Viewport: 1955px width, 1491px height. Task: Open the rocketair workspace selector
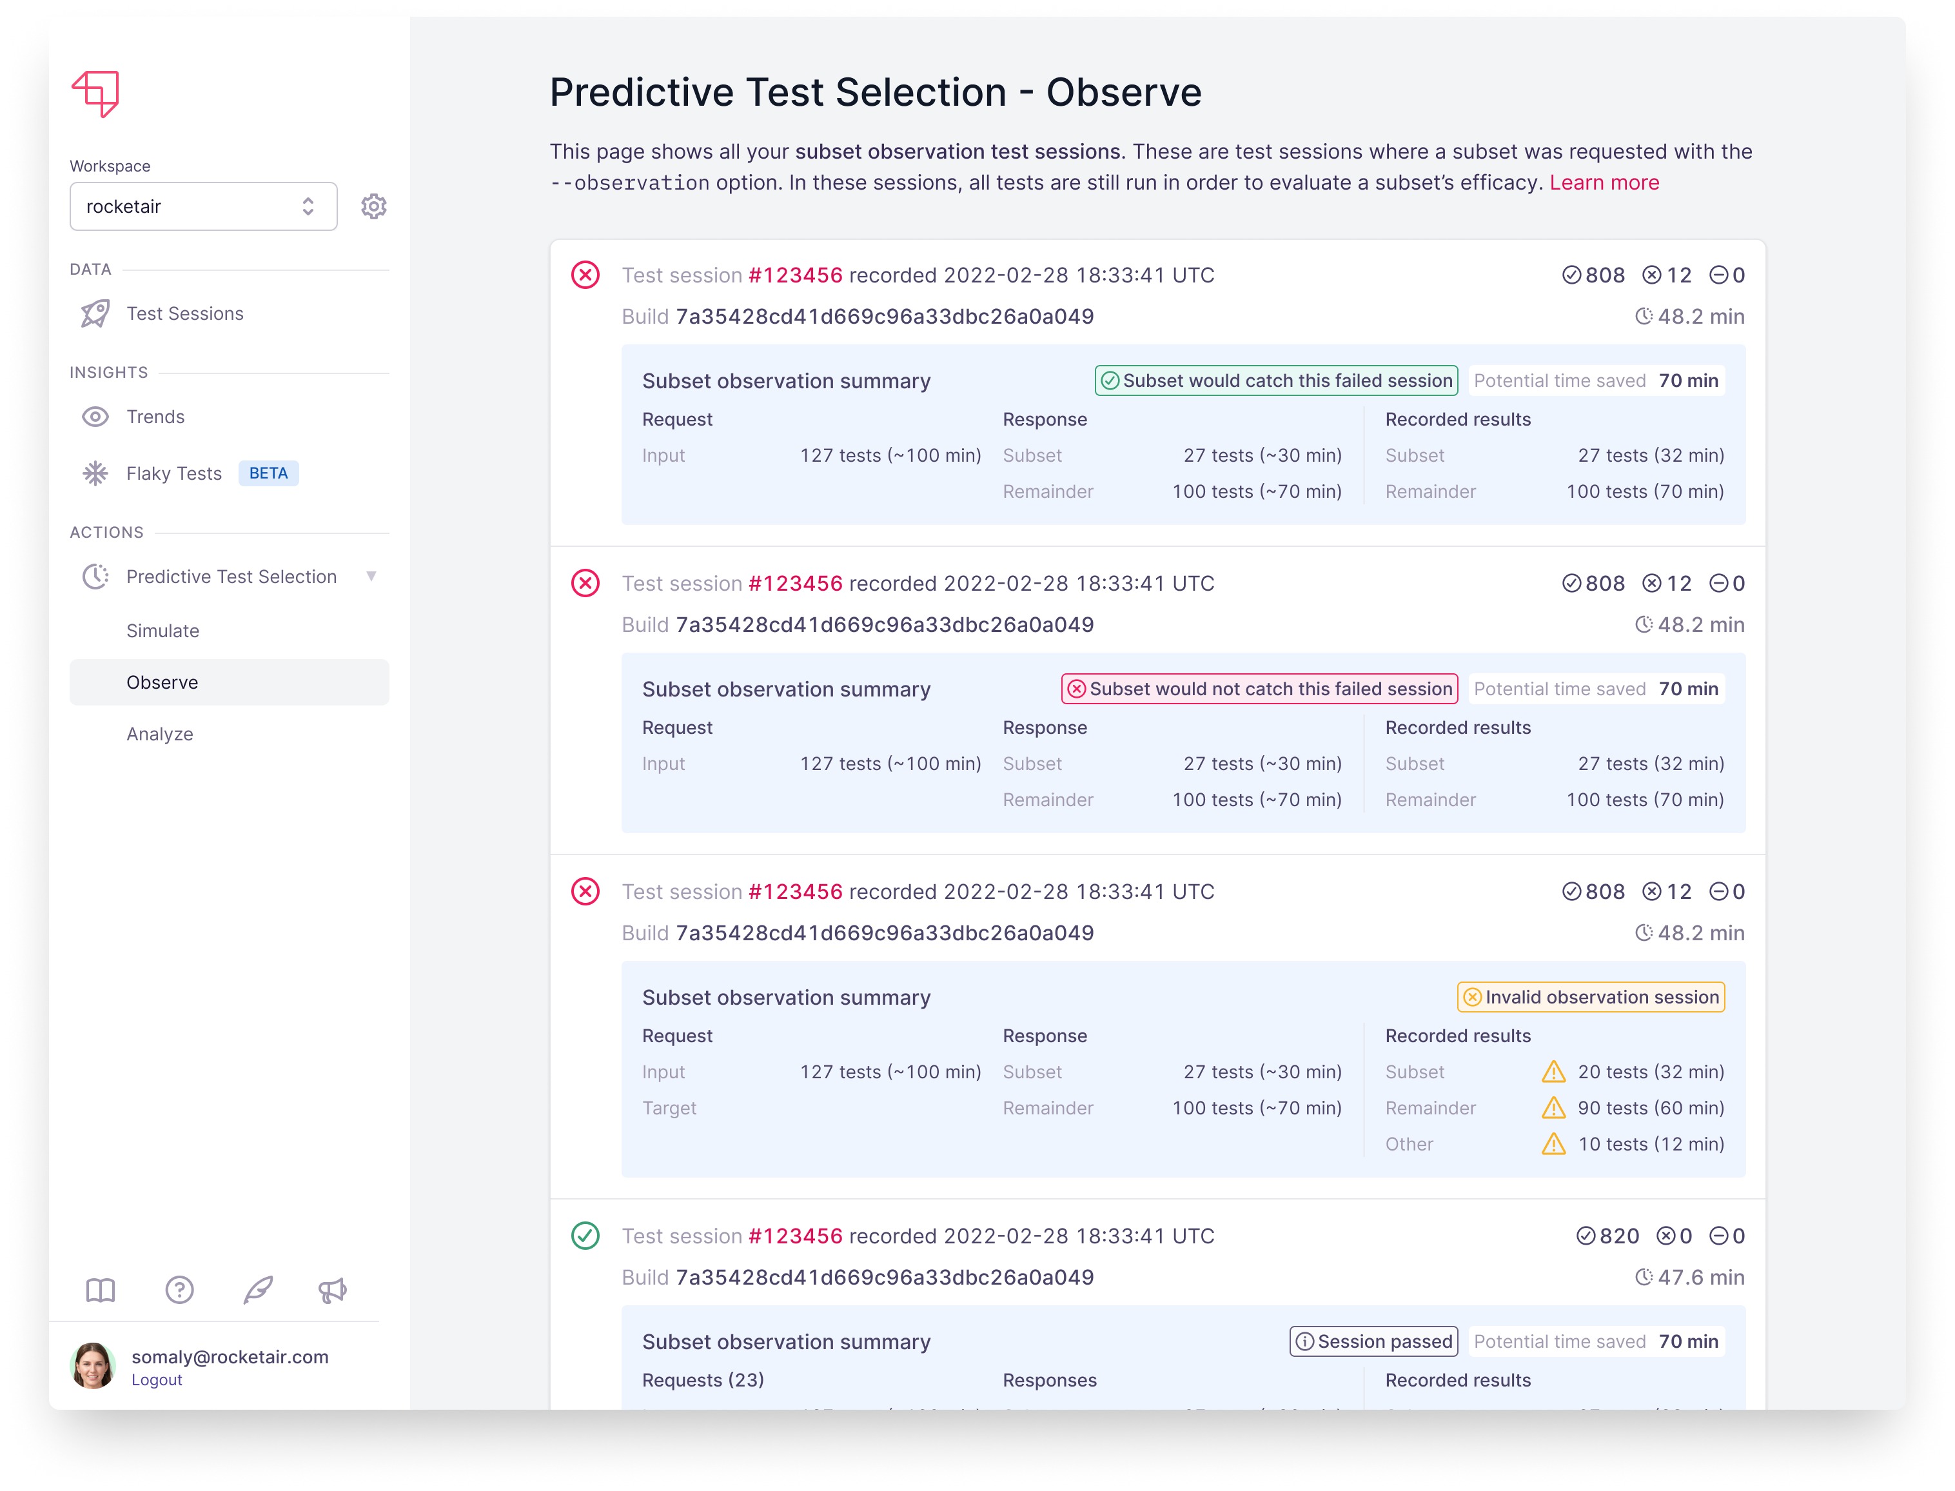click(203, 206)
